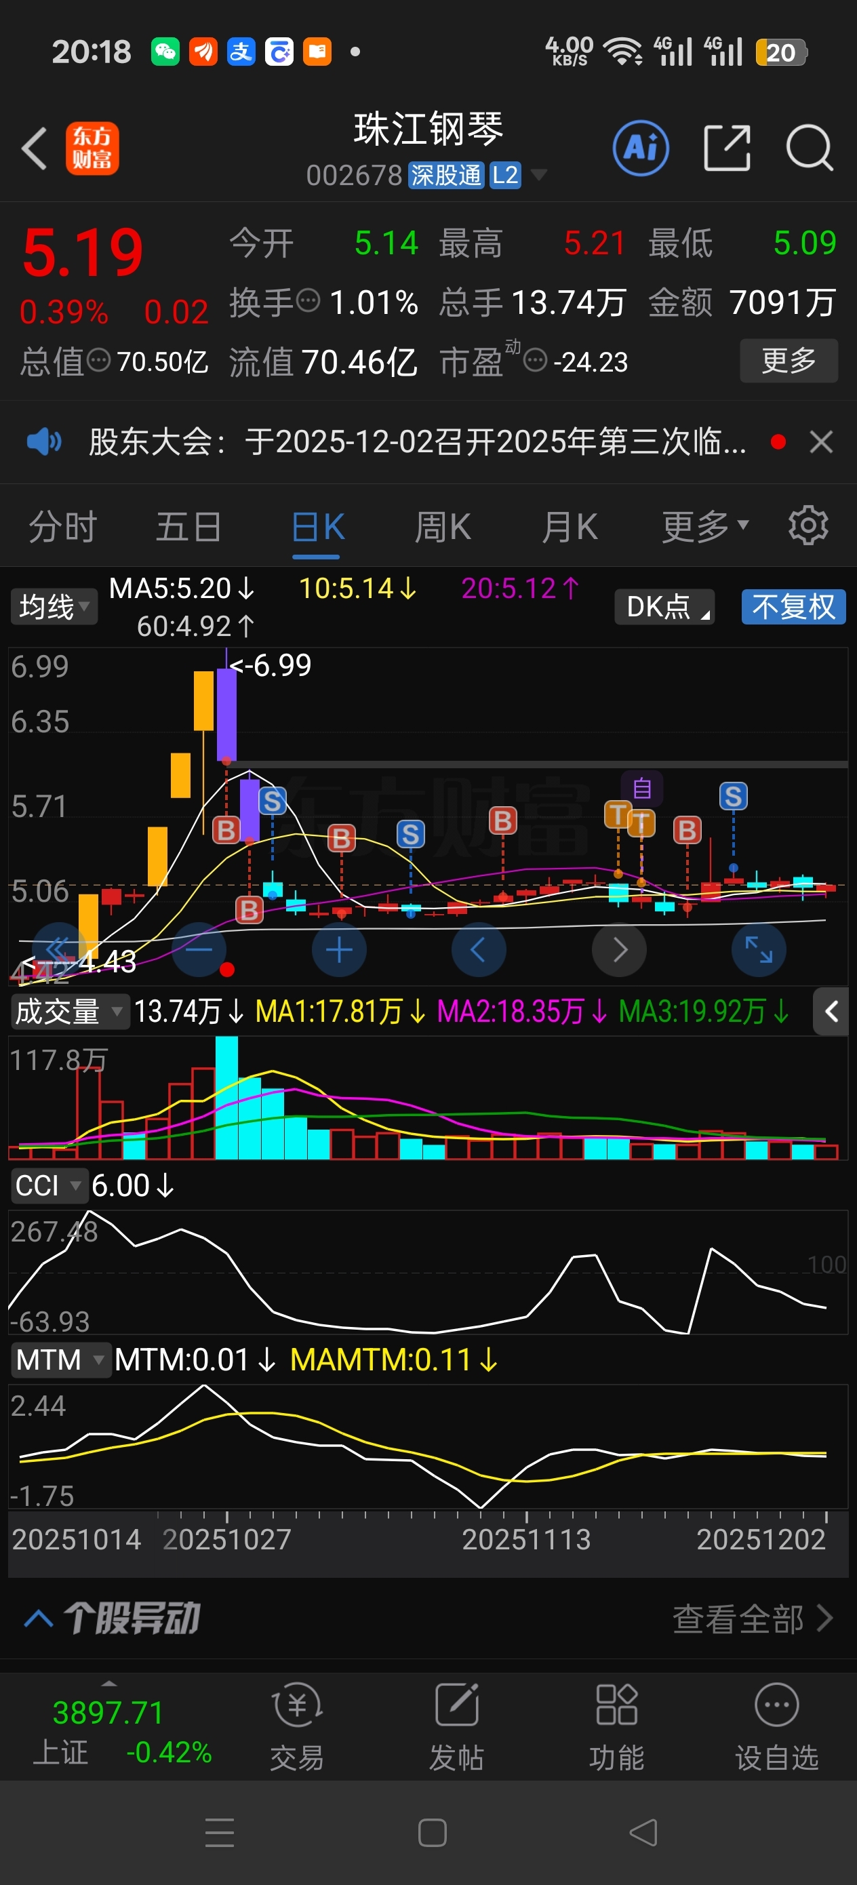This screenshot has height=1885, width=857.
Task: Switch to 五日 tab
Action: tap(188, 526)
